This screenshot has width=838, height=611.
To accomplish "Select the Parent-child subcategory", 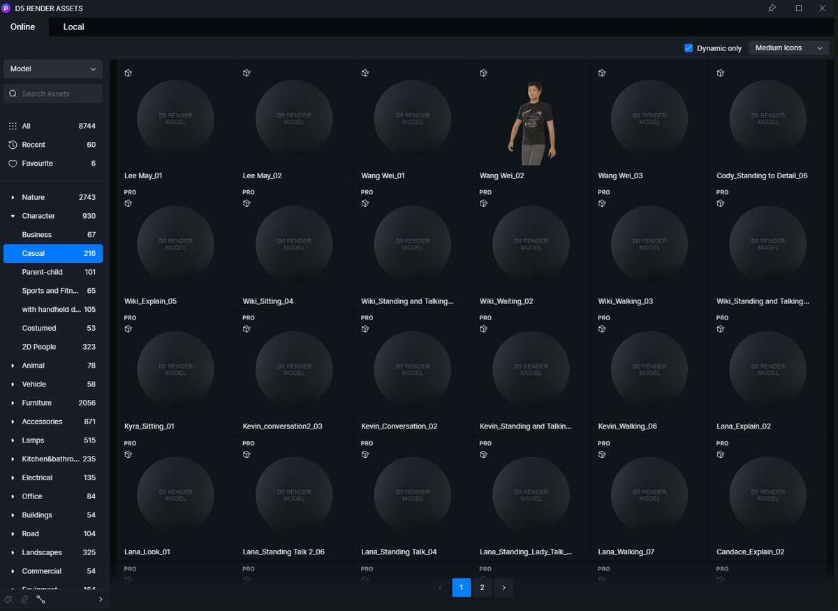I will click(x=53, y=272).
